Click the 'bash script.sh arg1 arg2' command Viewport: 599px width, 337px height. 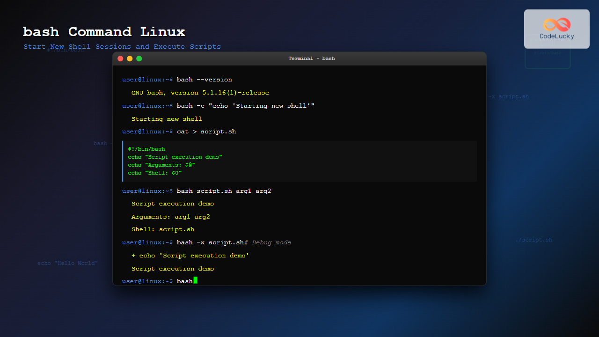[x=224, y=191]
